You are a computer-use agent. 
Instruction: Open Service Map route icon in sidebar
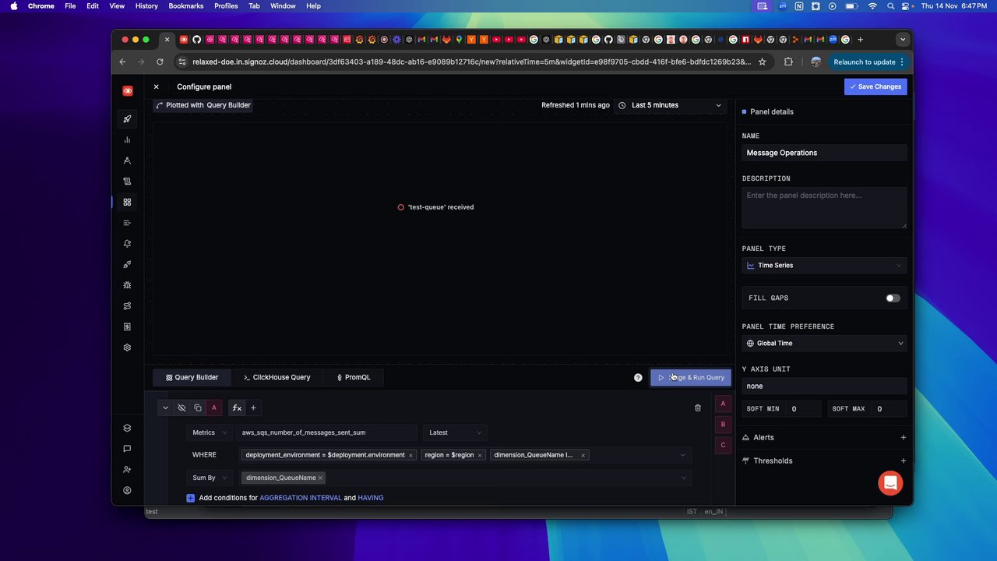click(127, 306)
